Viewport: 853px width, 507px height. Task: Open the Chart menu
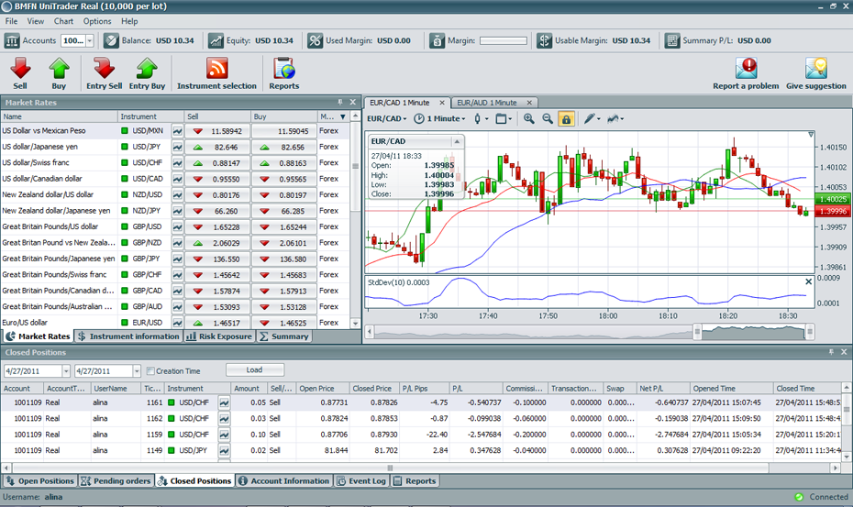[x=63, y=21]
